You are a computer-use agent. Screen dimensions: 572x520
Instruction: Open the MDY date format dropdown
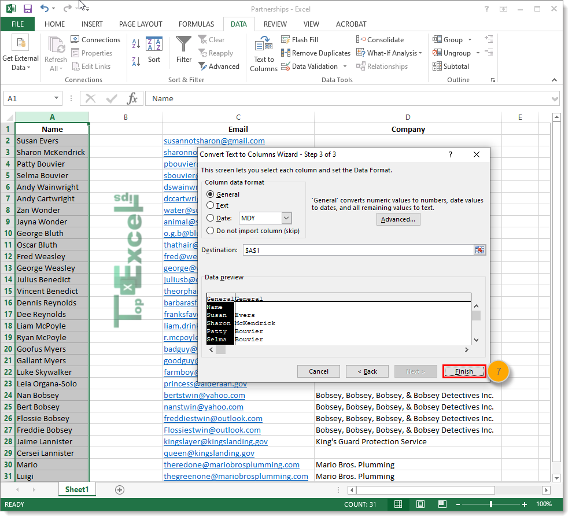point(286,218)
